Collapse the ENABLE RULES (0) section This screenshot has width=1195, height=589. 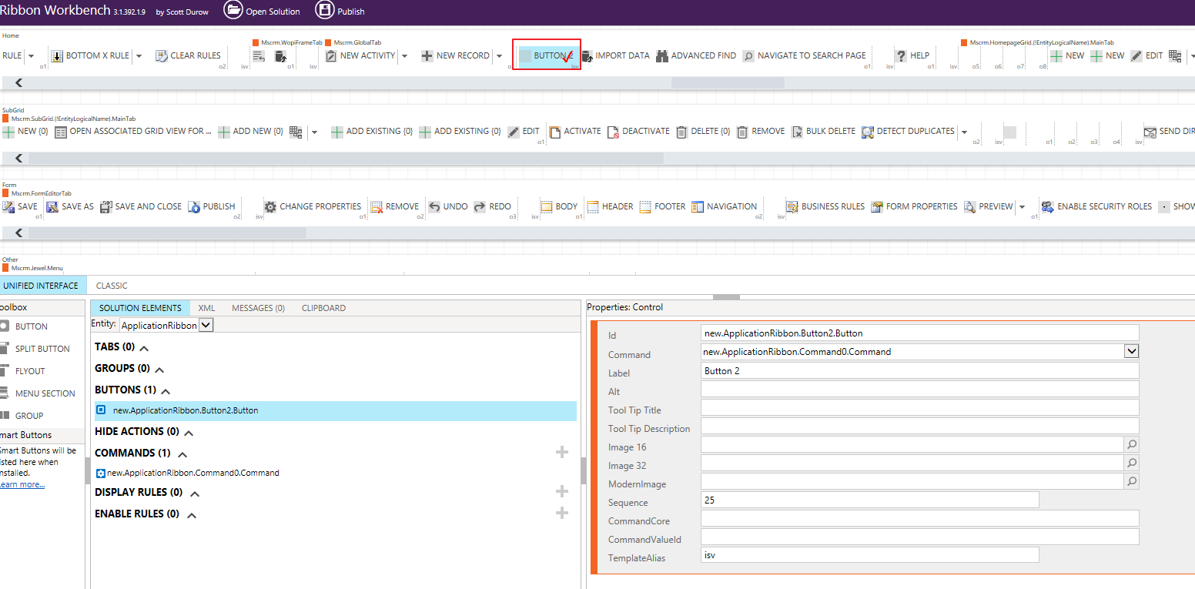point(192,515)
